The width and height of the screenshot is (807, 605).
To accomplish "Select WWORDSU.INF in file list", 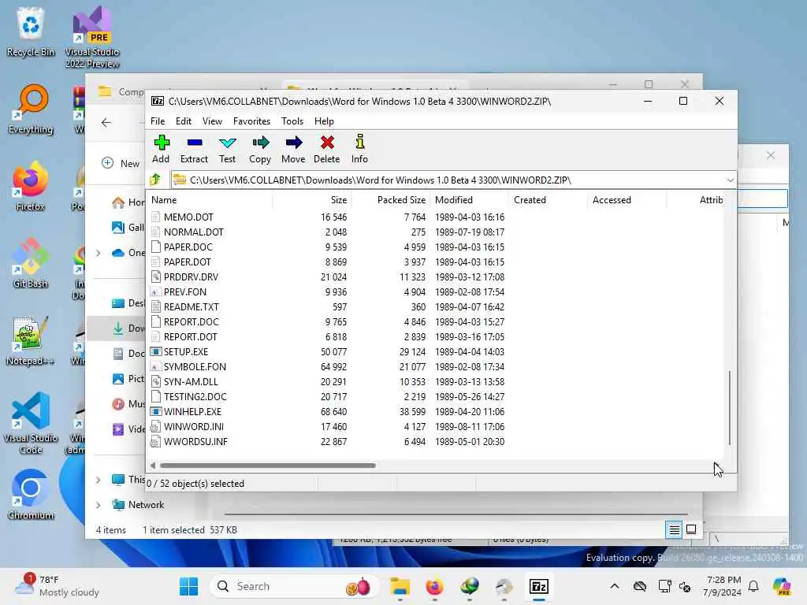I will (x=195, y=442).
